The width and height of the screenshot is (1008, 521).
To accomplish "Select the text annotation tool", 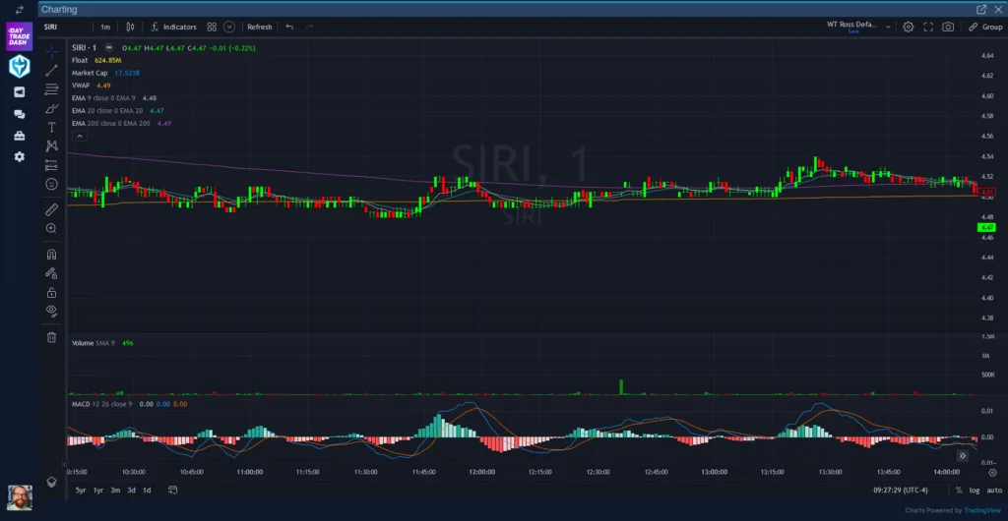I will pyautogui.click(x=51, y=128).
